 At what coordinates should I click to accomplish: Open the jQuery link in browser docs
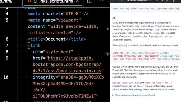click(151, 26)
